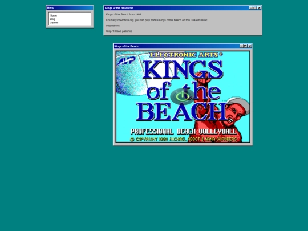Click the Kings of the Beach game thumbnail
The height and width of the screenshot is (231, 308).
183,96
